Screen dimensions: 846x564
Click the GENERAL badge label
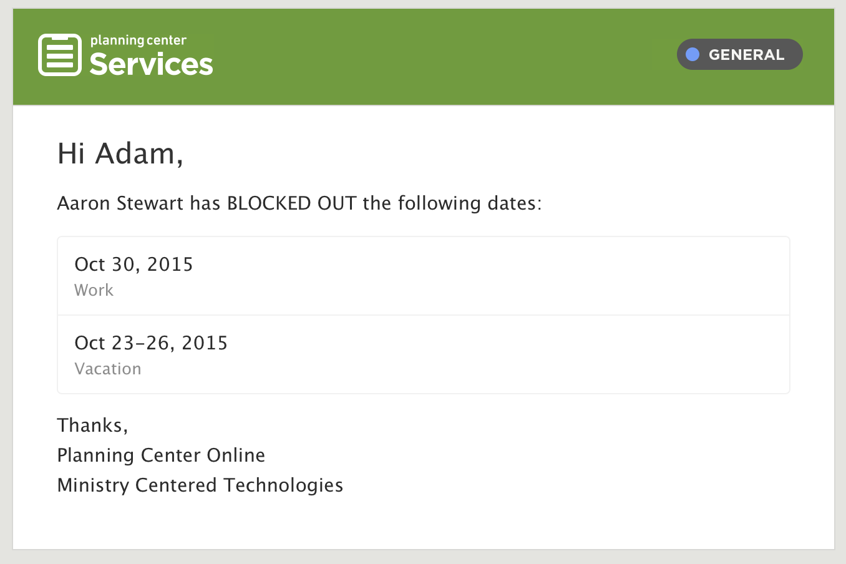pos(746,55)
